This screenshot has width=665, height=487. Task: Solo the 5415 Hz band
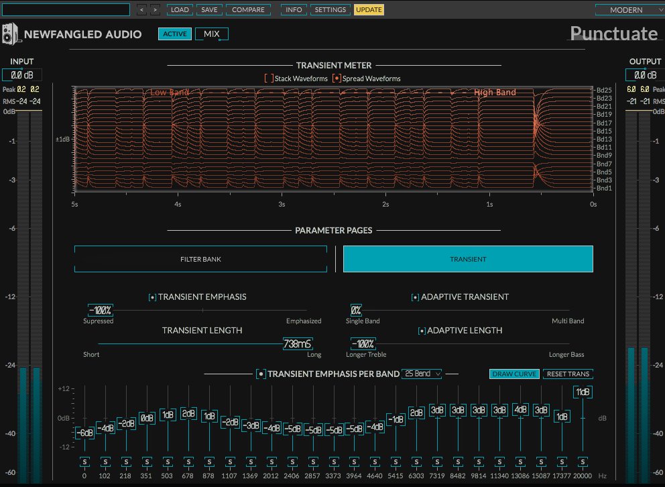click(x=396, y=462)
